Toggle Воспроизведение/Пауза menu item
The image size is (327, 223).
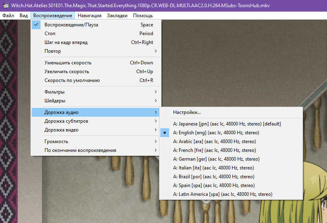pyautogui.click(x=96, y=25)
